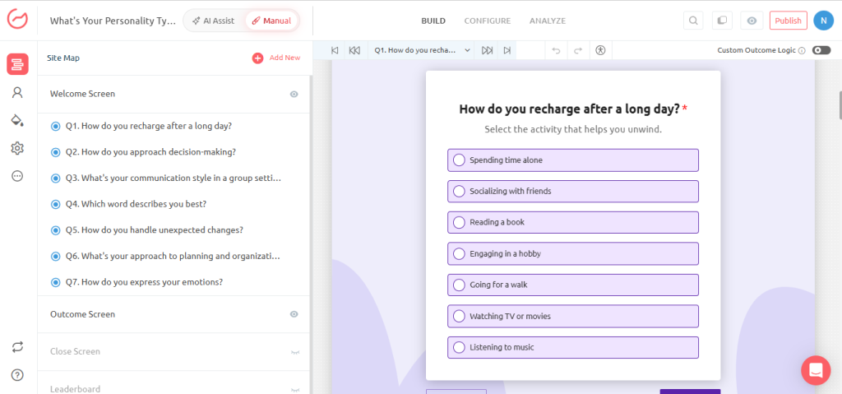Open the N user avatar
Image resolution: width=842 pixels, height=394 pixels.
823,21
